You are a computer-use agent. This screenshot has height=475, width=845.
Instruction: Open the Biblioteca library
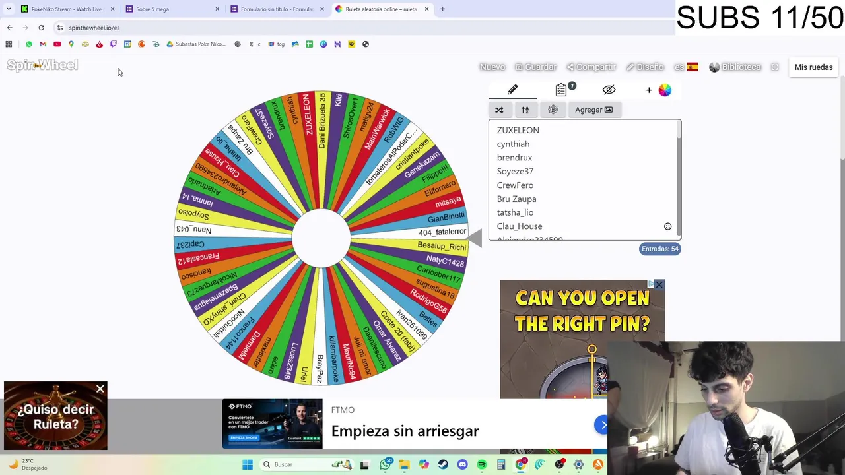pyautogui.click(x=735, y=67)
